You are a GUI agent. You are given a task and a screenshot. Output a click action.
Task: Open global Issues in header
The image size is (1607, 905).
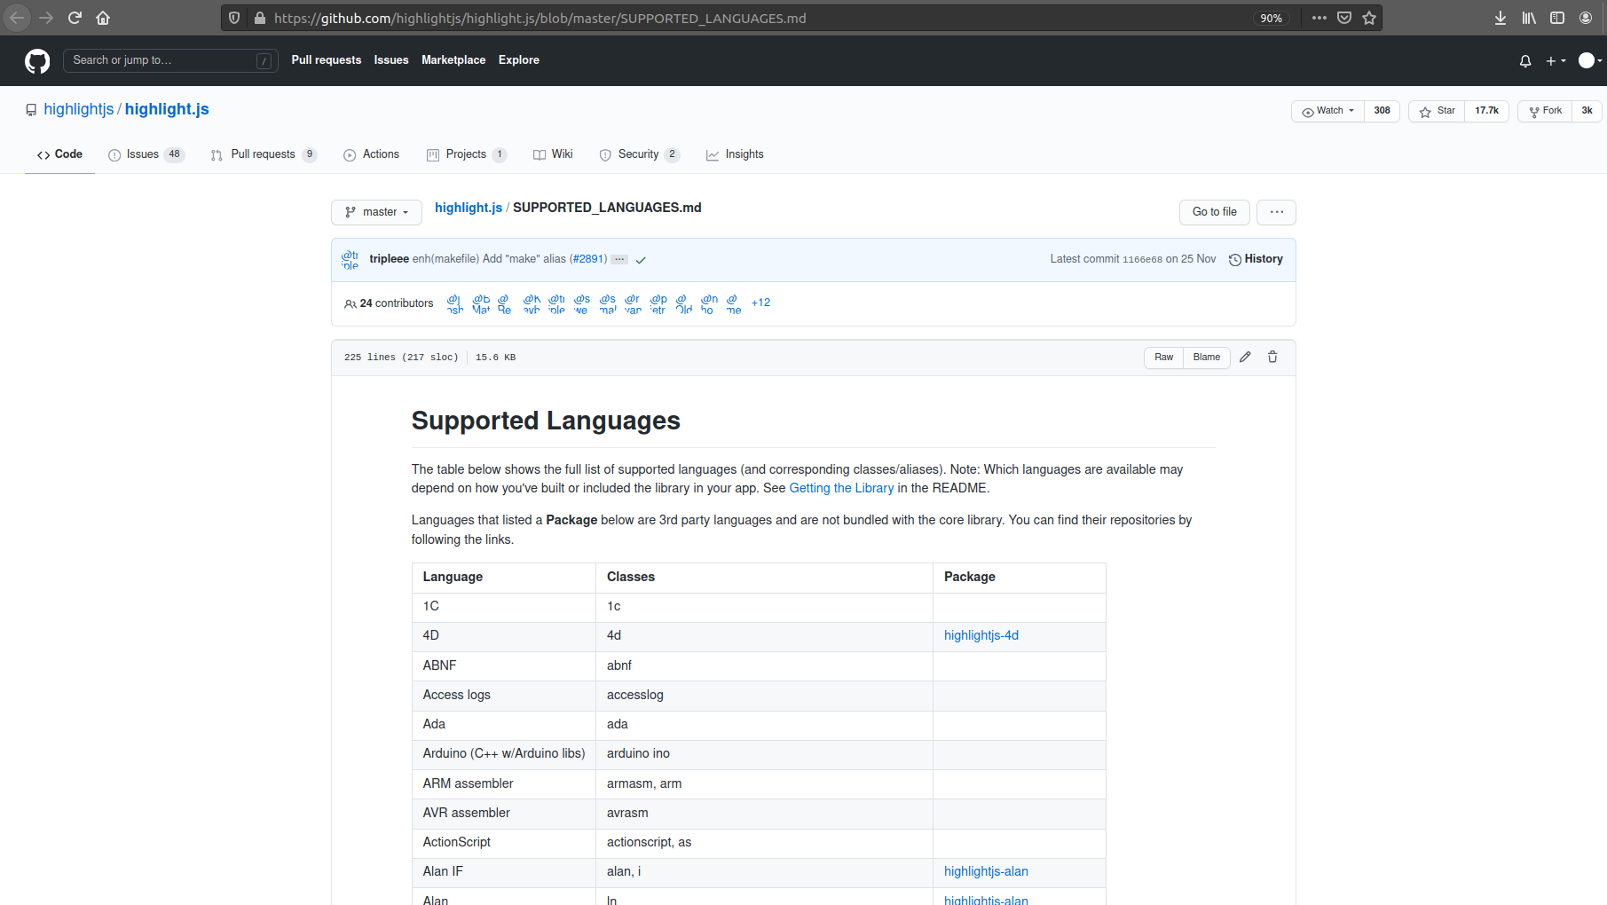[391, 60]
